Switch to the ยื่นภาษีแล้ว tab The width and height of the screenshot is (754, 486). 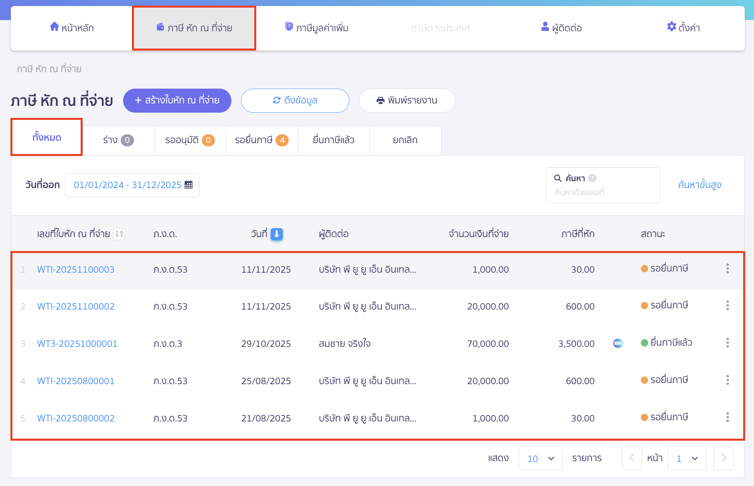pos(333,140)
